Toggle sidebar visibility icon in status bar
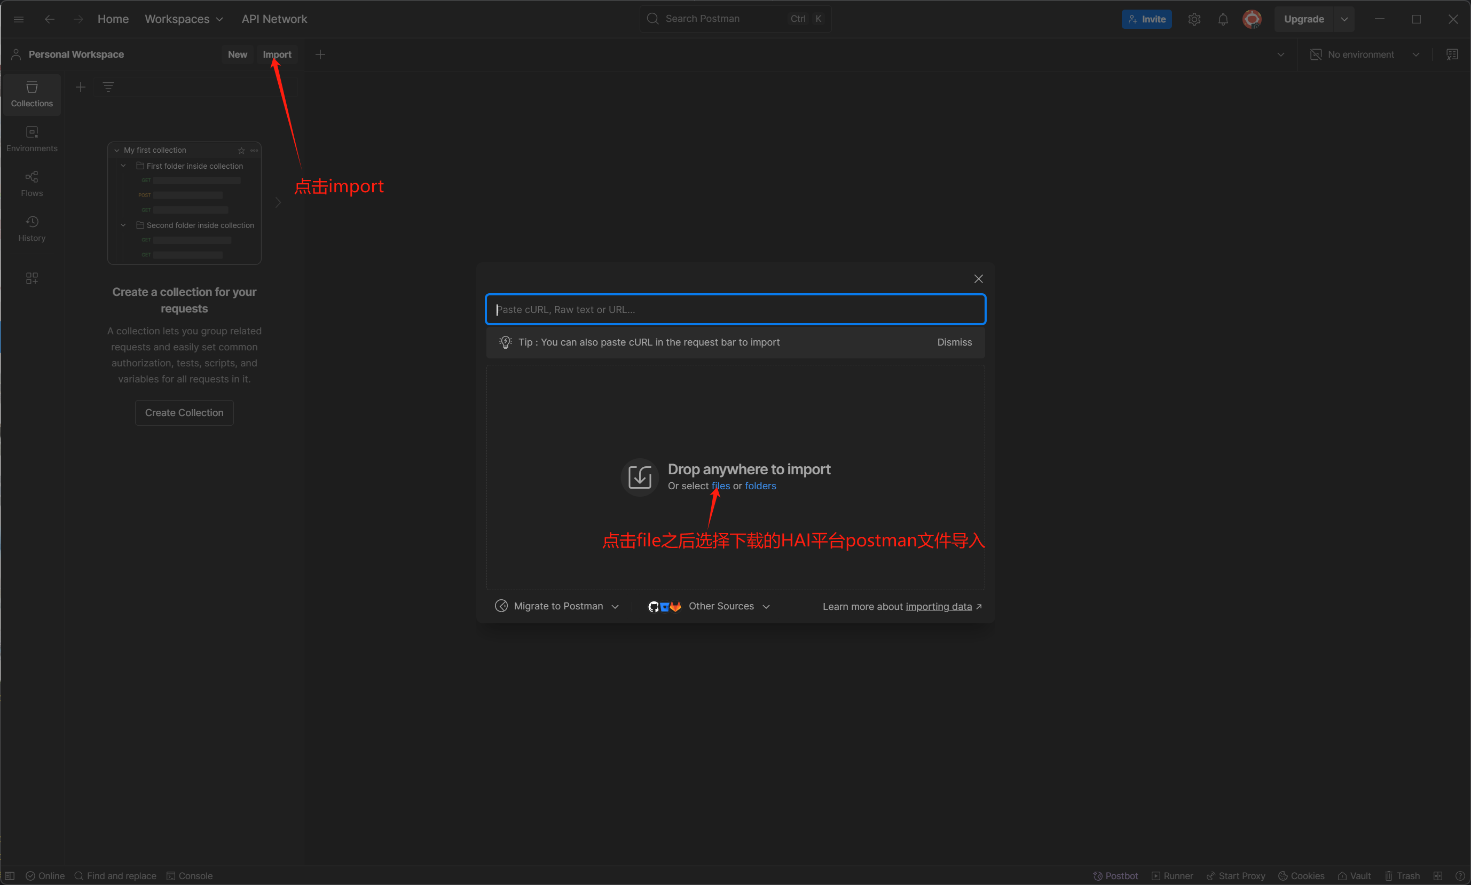 click(10, 875)
